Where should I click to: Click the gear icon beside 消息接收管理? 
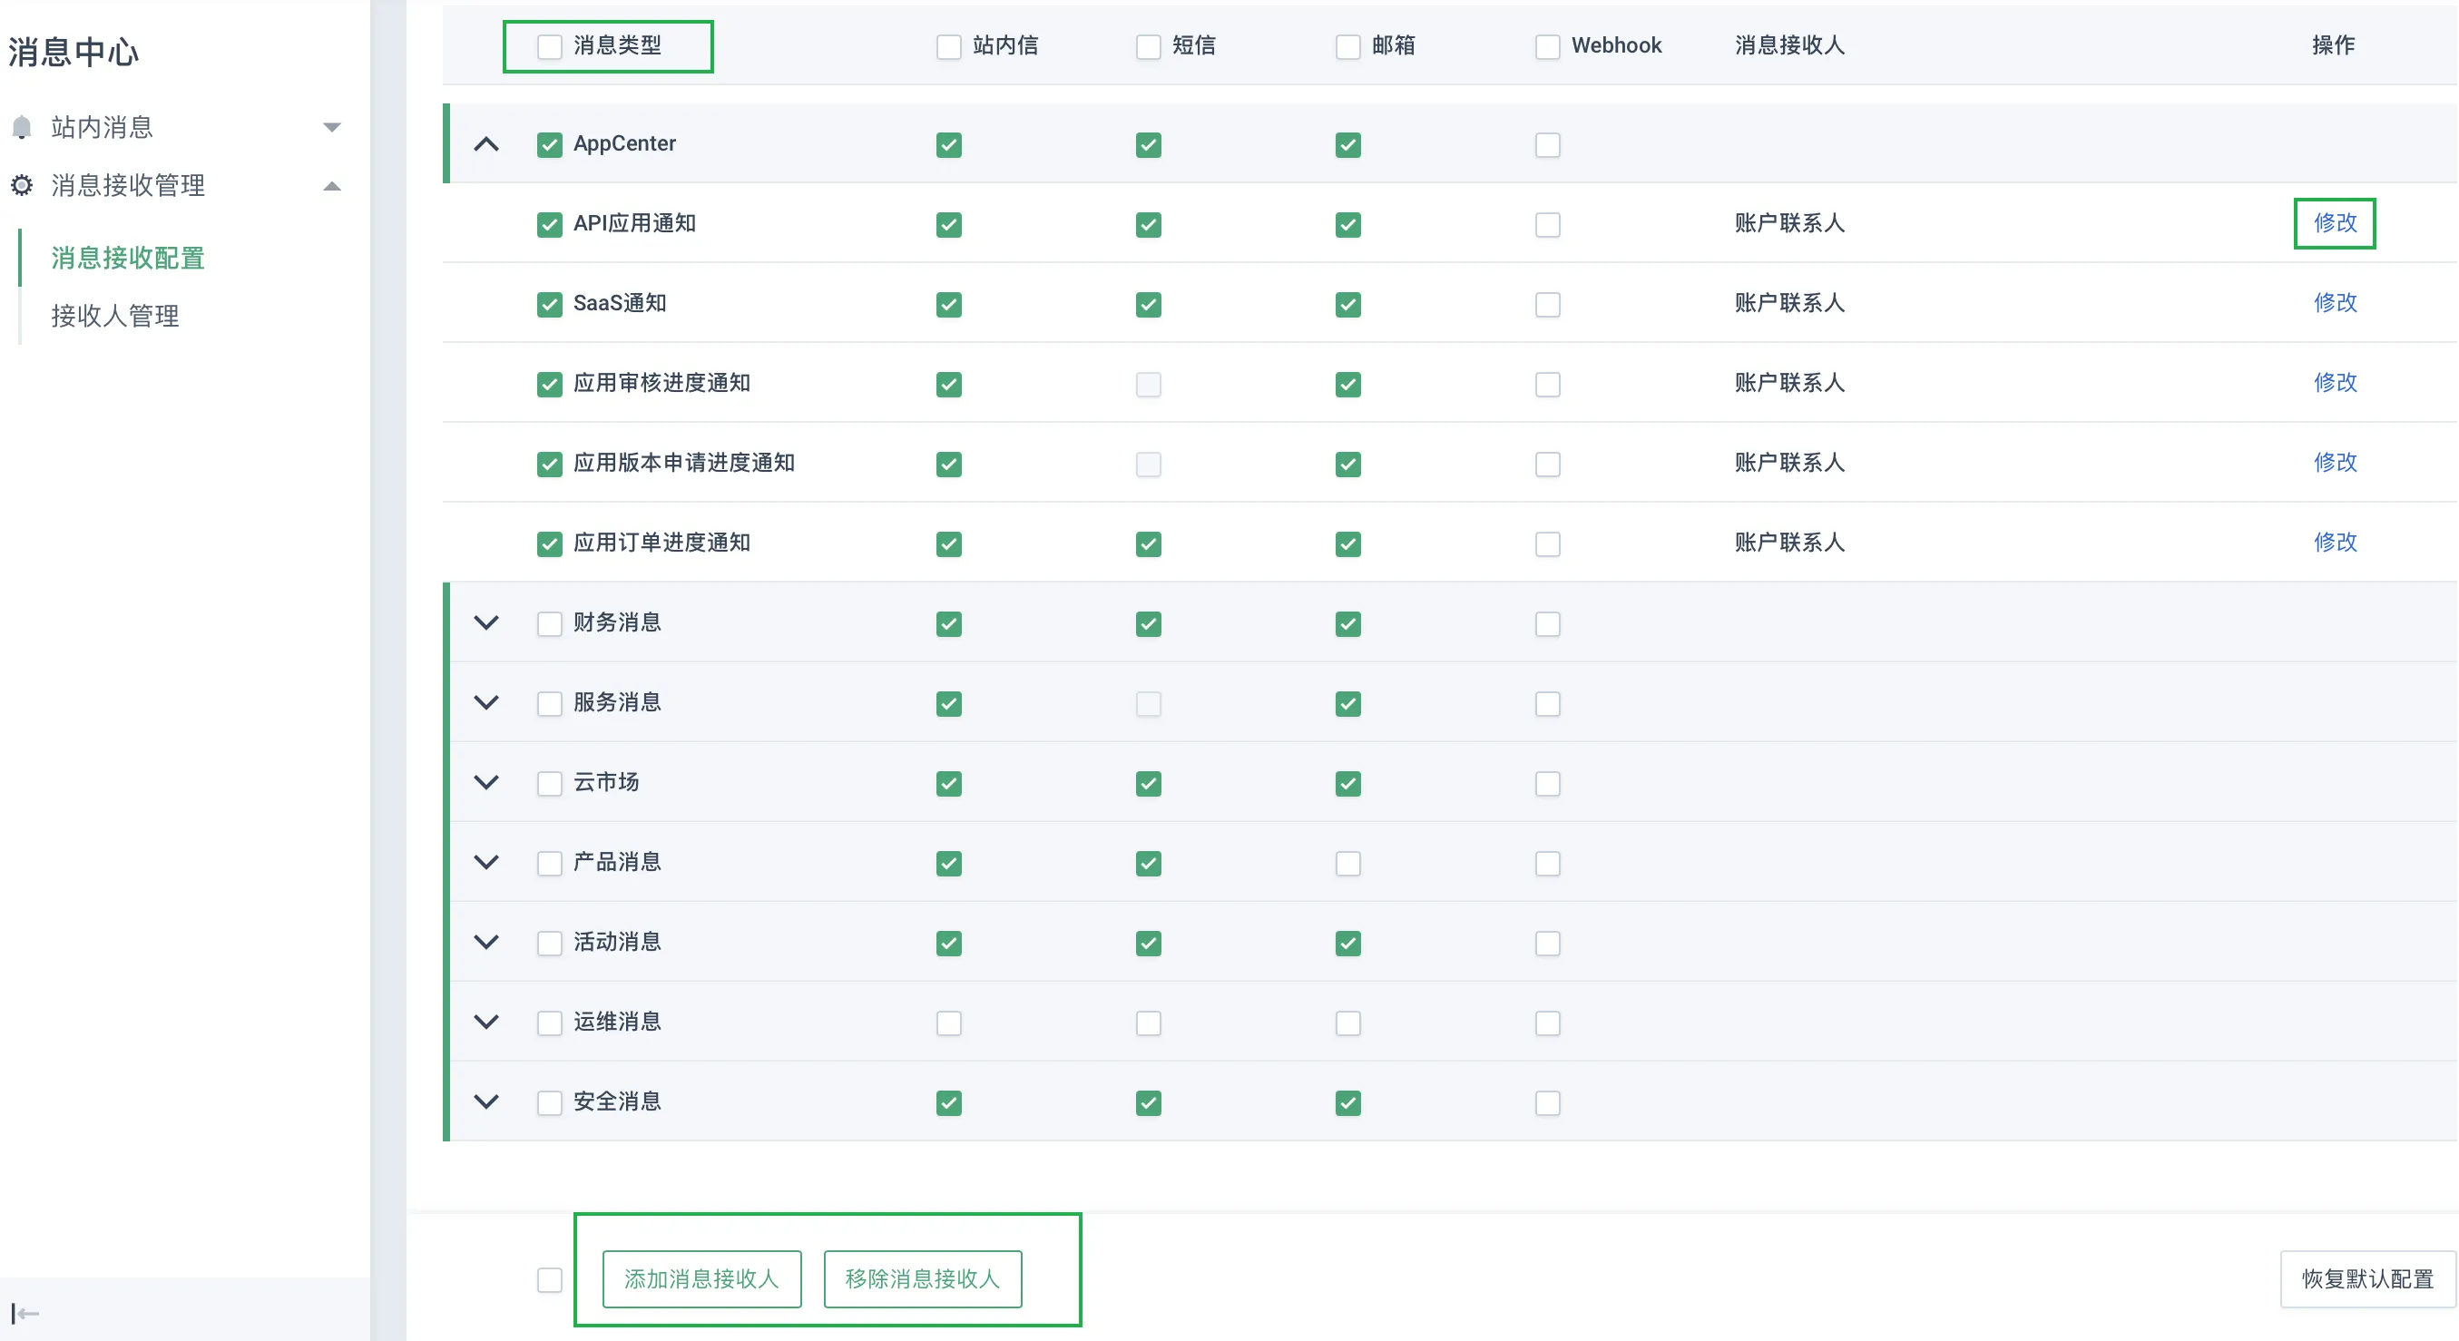point(22,185)
